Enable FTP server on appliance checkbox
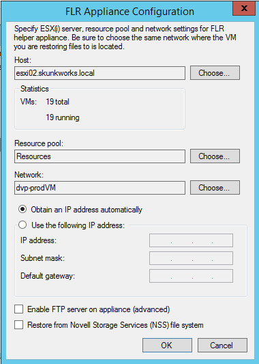The width and height of the screenshot is (259, 364). (19, 309)
